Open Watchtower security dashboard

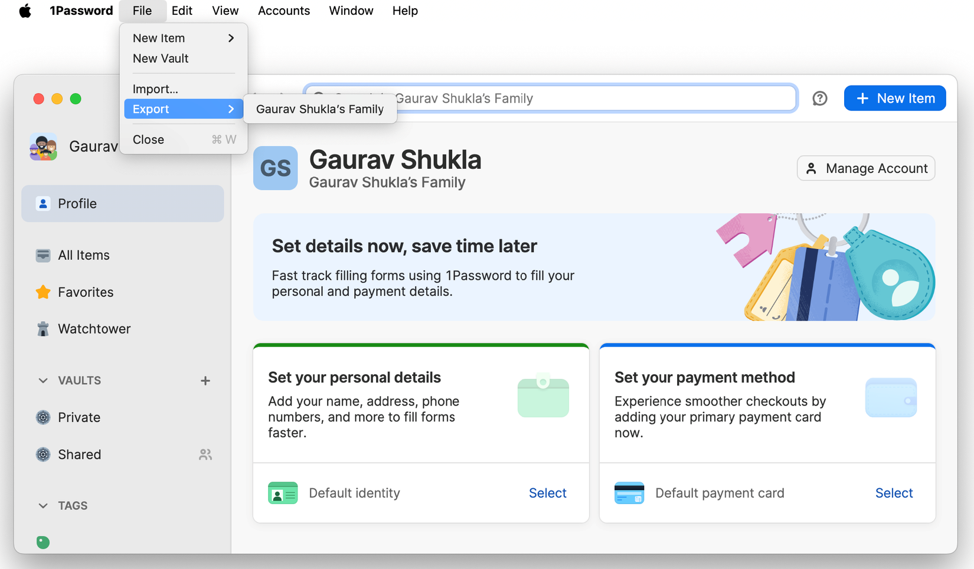click(94, 329)
